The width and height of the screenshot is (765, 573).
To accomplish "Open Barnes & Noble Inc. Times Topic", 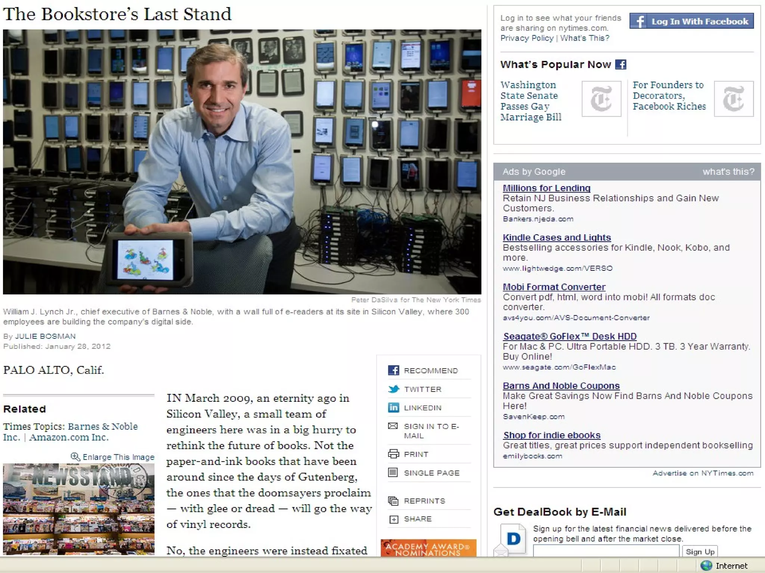I will click(x=102, y=426).
